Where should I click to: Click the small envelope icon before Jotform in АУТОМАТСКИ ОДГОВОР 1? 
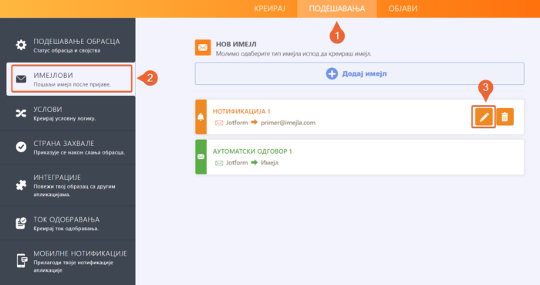click(219, 163)
